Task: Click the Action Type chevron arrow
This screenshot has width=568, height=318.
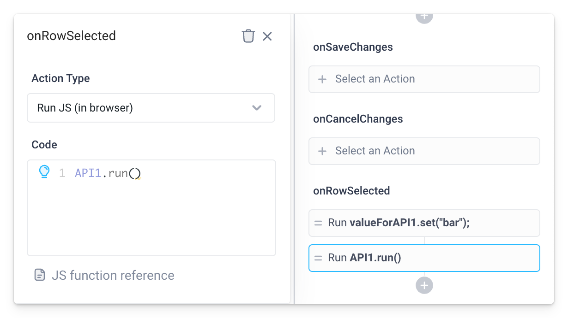Action: (257, 108)
